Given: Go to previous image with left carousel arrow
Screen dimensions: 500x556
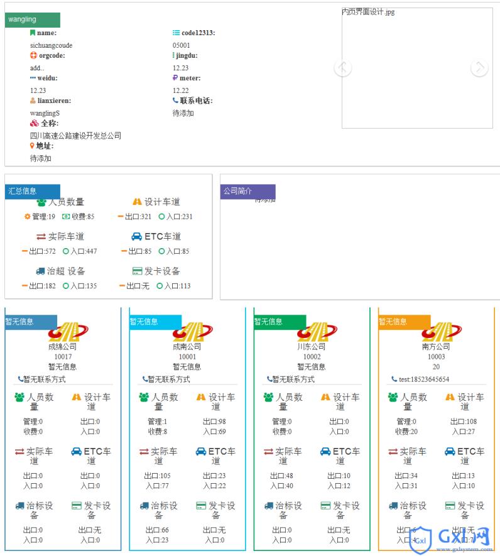Looking at the screenshot, I should tap(343, 68).
